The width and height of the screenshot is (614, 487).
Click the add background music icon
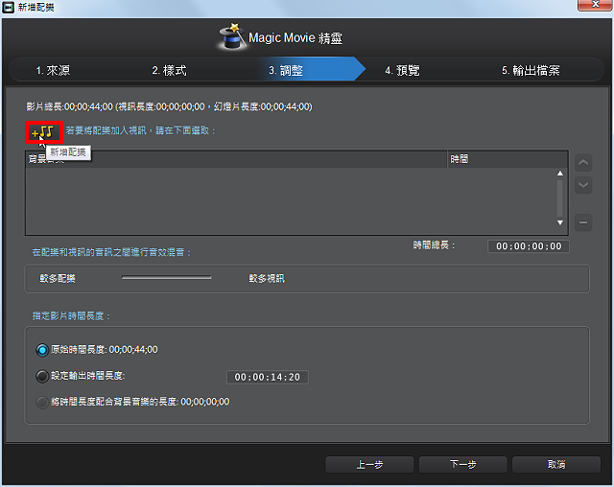pos(43,132)
